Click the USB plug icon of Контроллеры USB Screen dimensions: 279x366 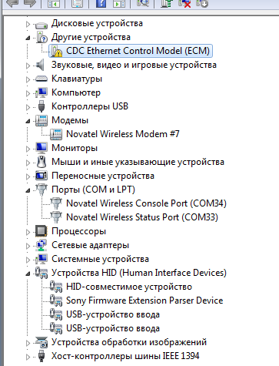click(42, 106)
